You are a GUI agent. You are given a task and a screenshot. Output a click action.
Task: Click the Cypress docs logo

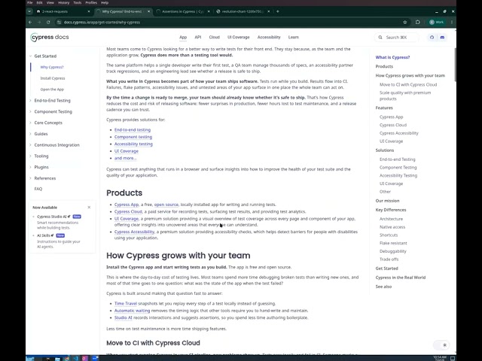click(x=50, y=37)
